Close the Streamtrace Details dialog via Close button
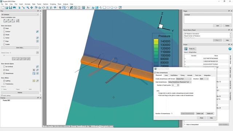Image resolution: width=233 pixels, height=131 pixels. click(x=201, y=118)
